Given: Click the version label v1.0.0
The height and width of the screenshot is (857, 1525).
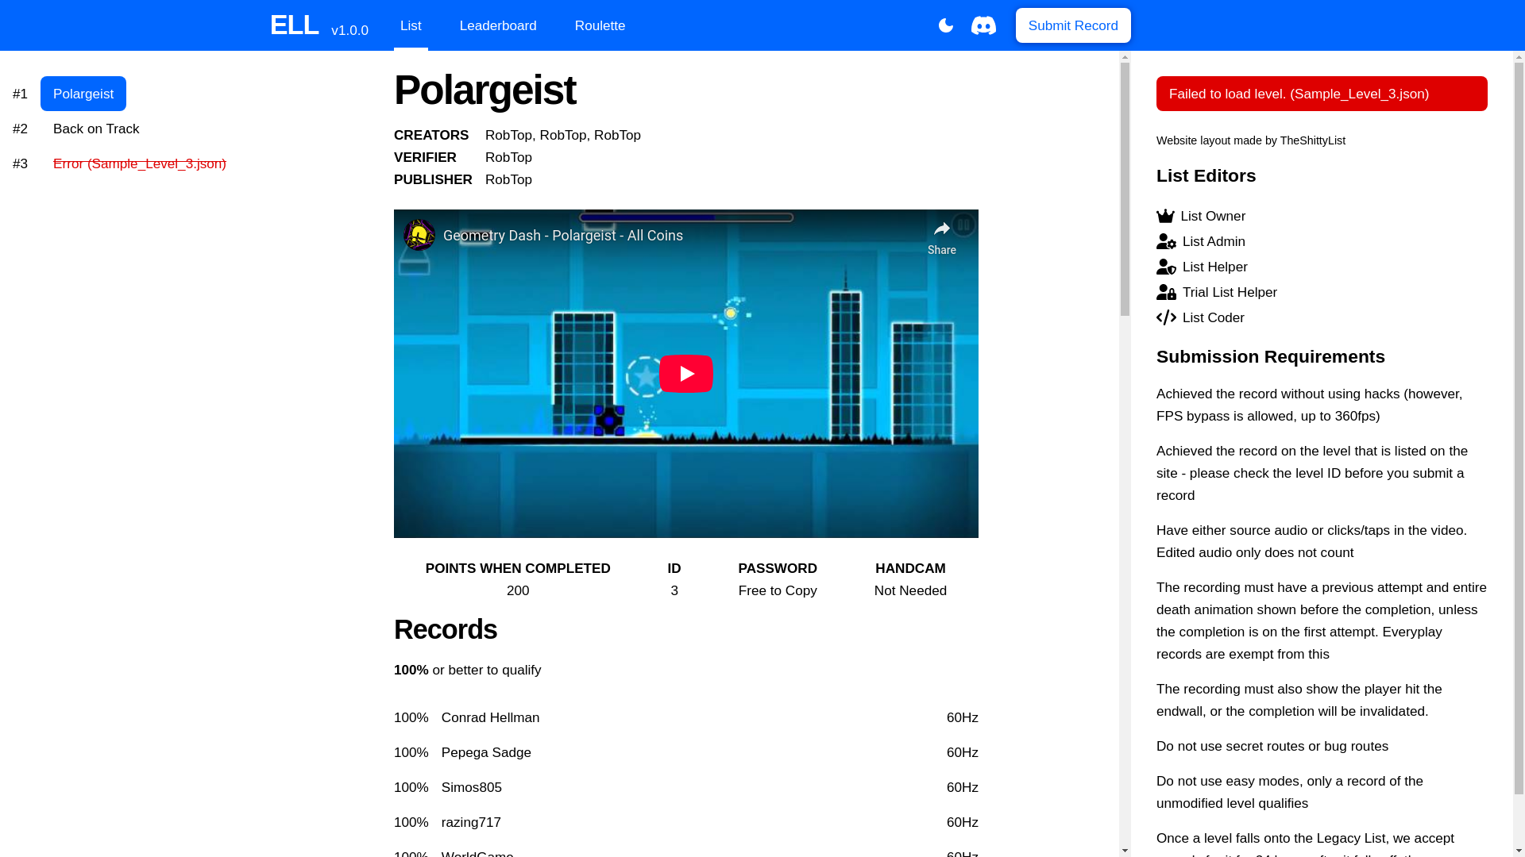Looking at the screenshot, I should pos(349,30).
